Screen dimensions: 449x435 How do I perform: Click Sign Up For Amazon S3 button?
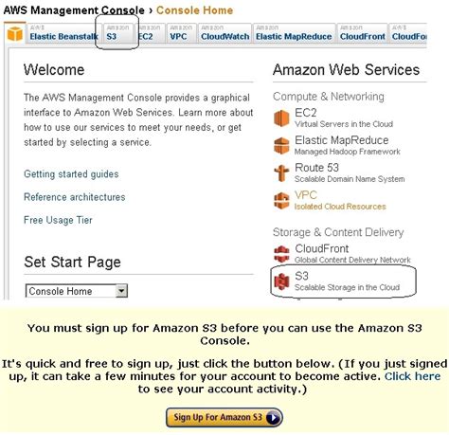224,418
